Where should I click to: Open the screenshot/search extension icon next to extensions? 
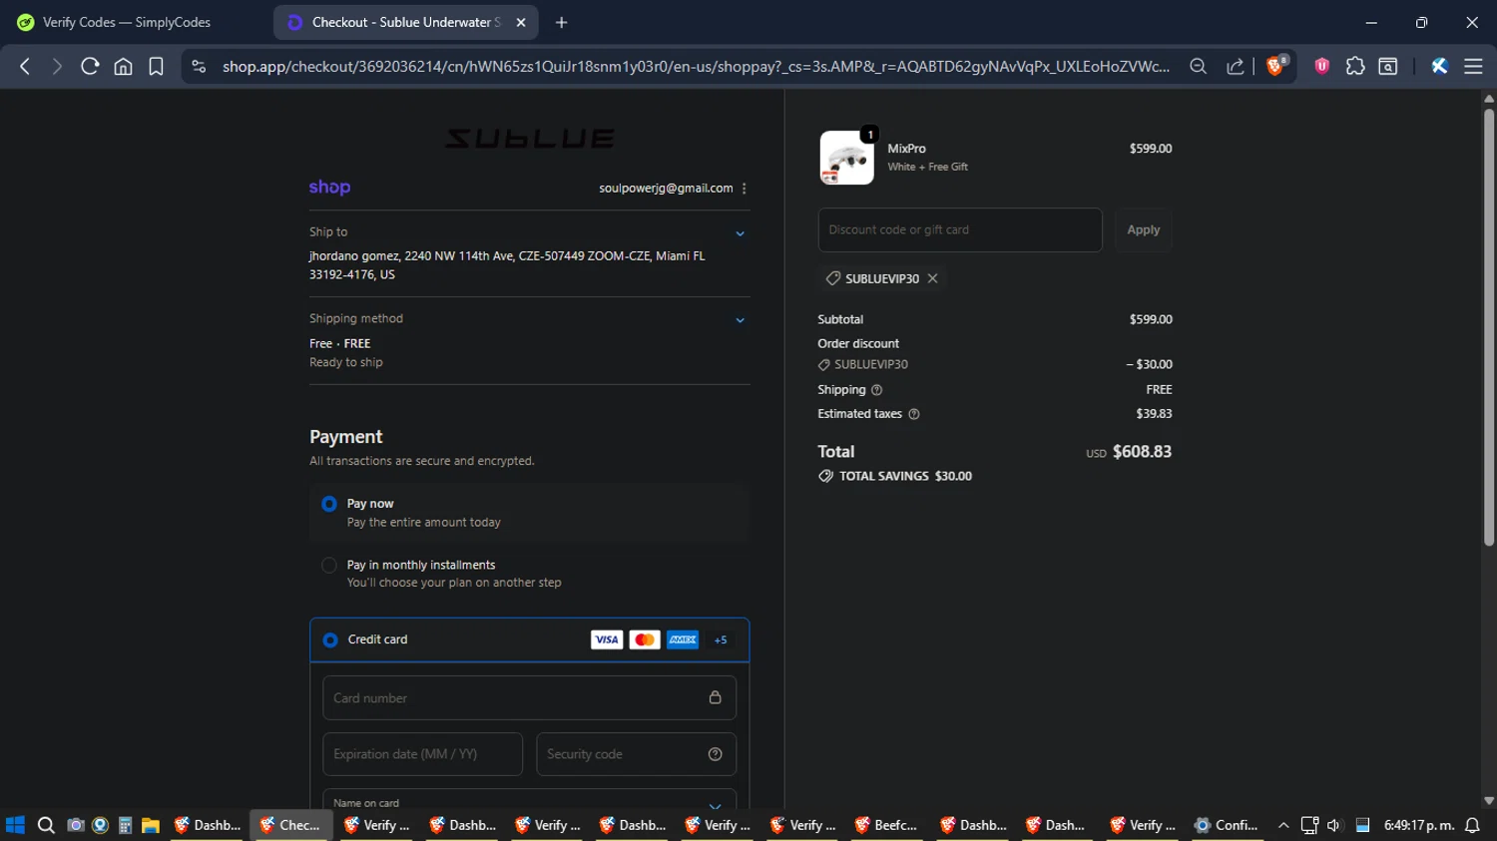[1387, 66]
